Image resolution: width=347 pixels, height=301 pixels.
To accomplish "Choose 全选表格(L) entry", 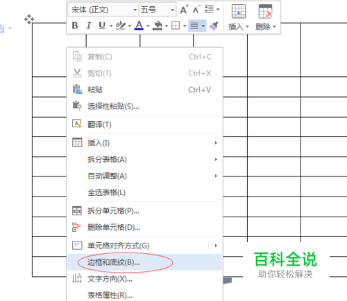I will pyautogui.click(x=145, y=192).
